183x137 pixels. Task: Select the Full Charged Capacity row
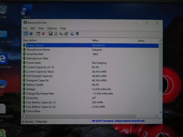(x=90, y=76)
